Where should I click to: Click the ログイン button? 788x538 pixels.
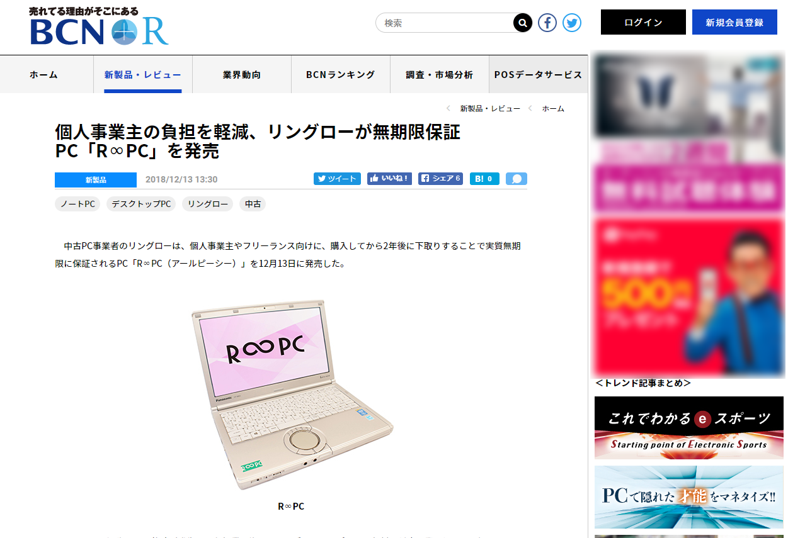click(x=643, y=22)
